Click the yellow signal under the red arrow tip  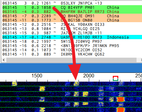76,84
